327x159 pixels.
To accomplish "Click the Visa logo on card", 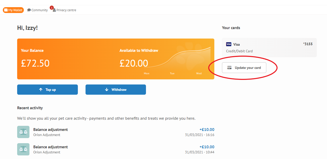I will coord(229,44).
